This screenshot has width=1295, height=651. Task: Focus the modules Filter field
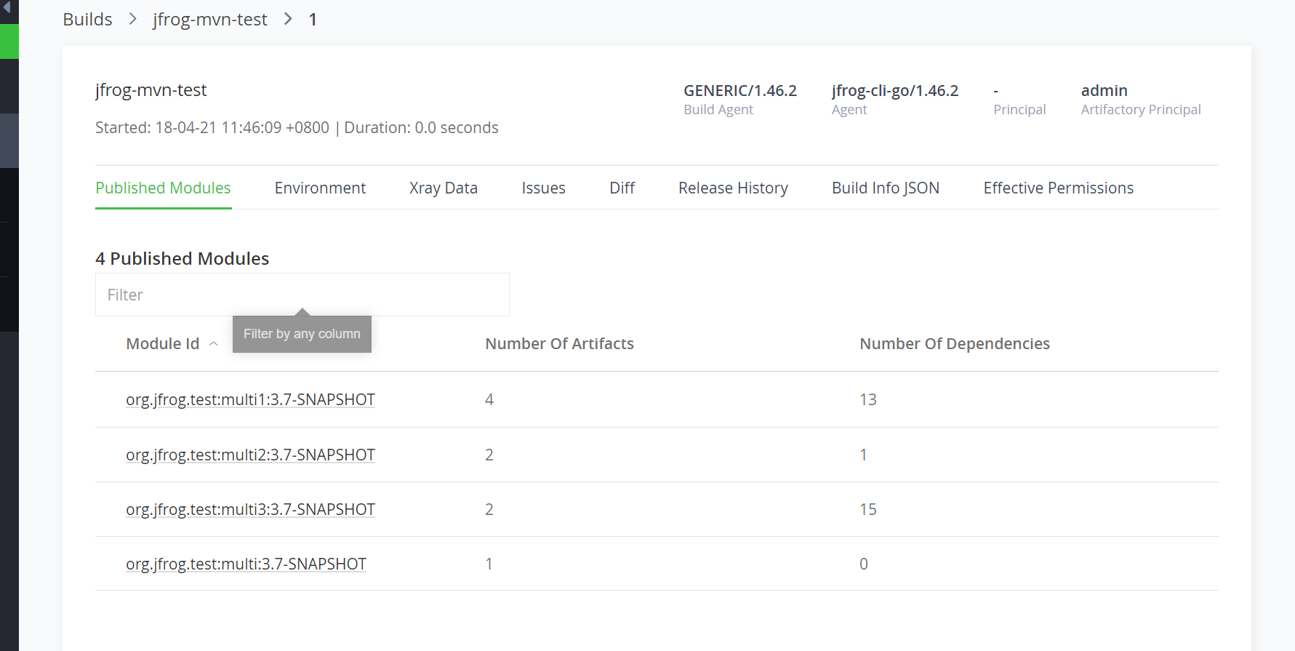click(302, 295)
